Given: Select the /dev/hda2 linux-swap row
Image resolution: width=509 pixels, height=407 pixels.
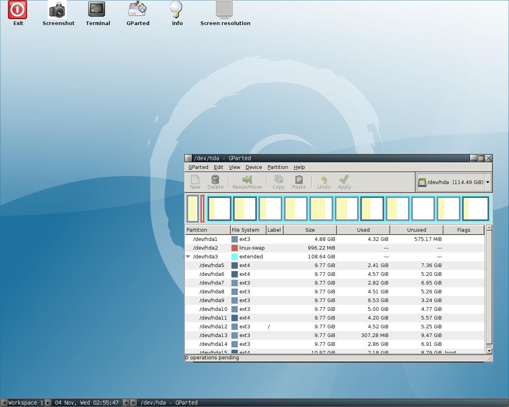Looking at the screenshot, I should (x=335, y=248).
